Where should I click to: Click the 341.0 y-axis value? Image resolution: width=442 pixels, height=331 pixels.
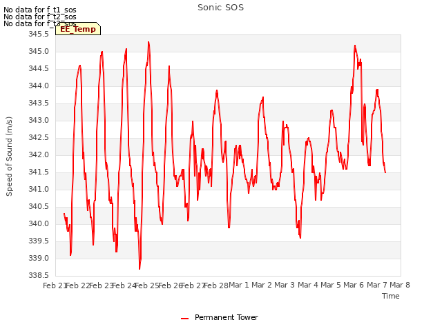(x=39, y=190)
